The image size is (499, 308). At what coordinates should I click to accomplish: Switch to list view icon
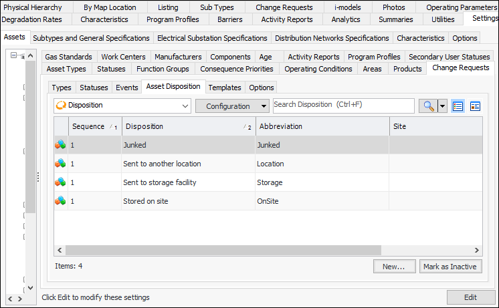[458, 106]
